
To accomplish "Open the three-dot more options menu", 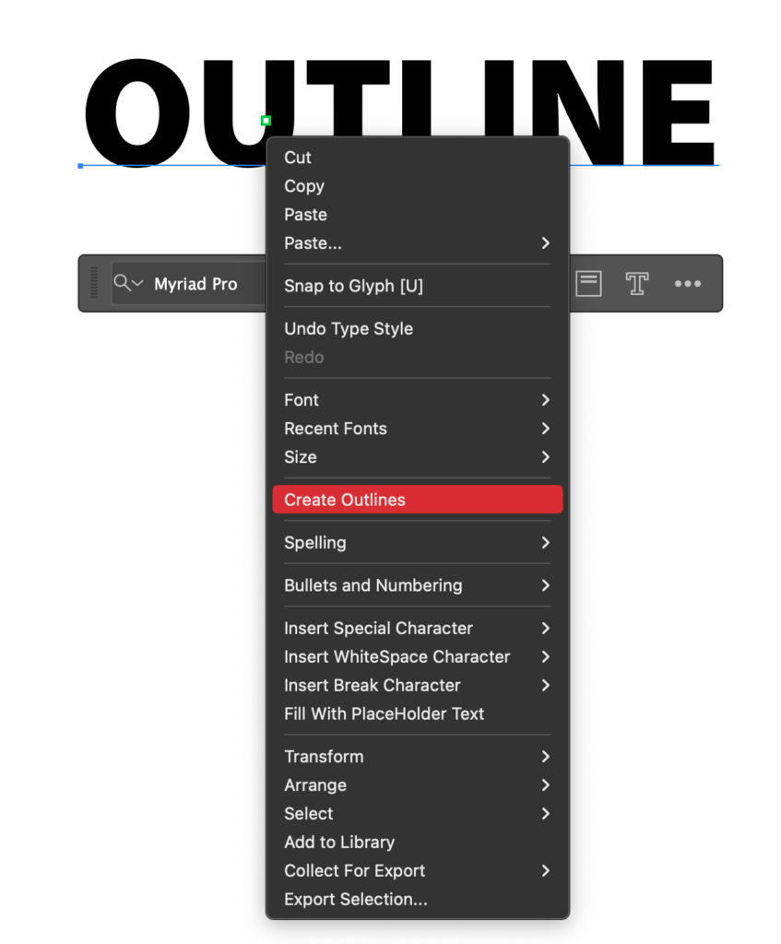I will (x=687, y=284).
